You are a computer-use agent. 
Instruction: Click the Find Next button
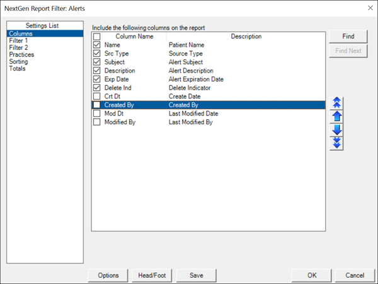pyautogui.click(x=348, y=50)
